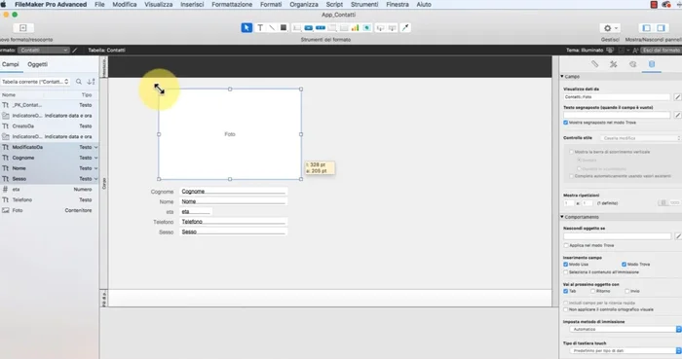Select the Format Painter eyedropper tool
The image size is (682, 359).
[405, 28]
